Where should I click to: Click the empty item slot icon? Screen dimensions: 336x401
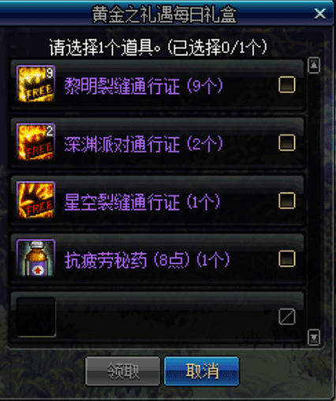pyautogui.click(x=35, y=317)
